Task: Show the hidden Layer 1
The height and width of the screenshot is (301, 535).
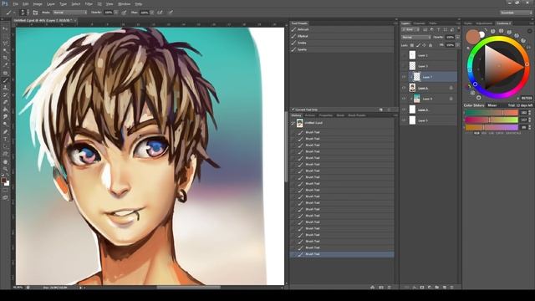Action: pyautogui.click(x=404, y=55)
